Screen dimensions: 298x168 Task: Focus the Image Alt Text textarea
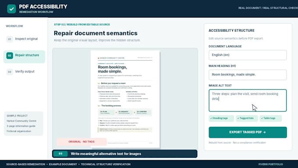tap(248, 100)
